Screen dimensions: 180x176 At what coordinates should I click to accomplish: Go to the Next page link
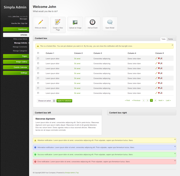coord(161,100)
